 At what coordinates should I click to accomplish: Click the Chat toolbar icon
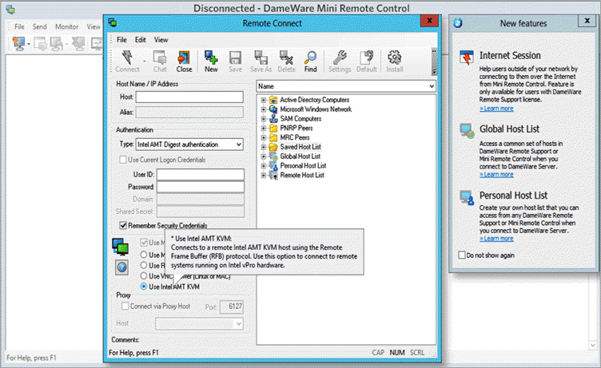click(x=160, y=61)
